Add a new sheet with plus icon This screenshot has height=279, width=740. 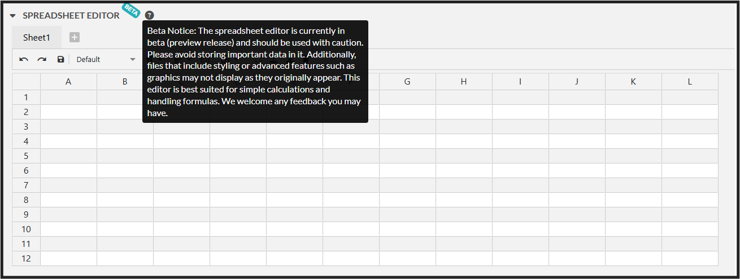click(x=75, y=37)
